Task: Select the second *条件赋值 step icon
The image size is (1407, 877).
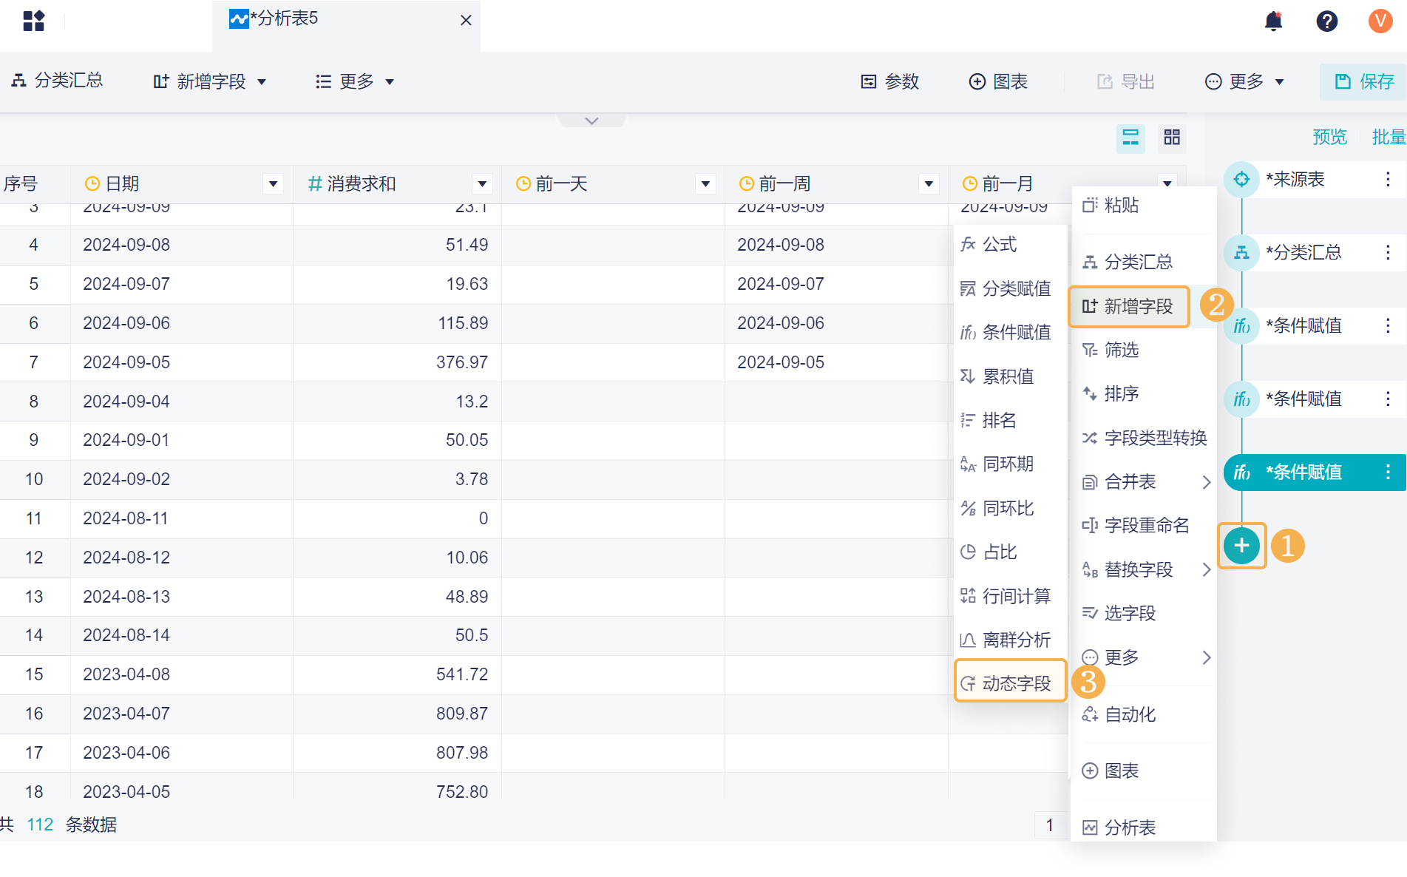Action: (x=1241, y=399)
